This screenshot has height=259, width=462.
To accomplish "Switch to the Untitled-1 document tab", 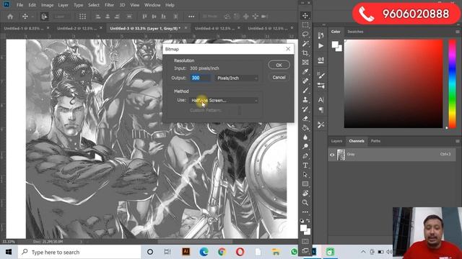I will 24,29.
